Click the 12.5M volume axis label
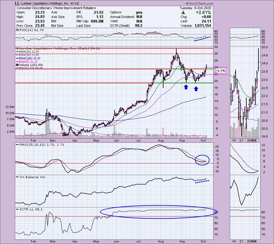The image size is (274, 244). point(10,107)
